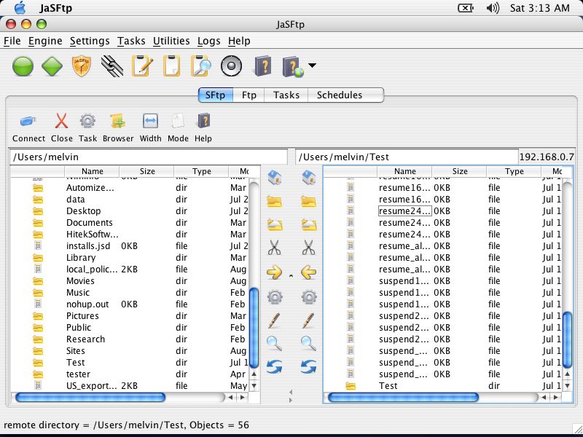The image size is (583, 437).
Task: Click the local path field /Users/melvin
Action: 149,157
